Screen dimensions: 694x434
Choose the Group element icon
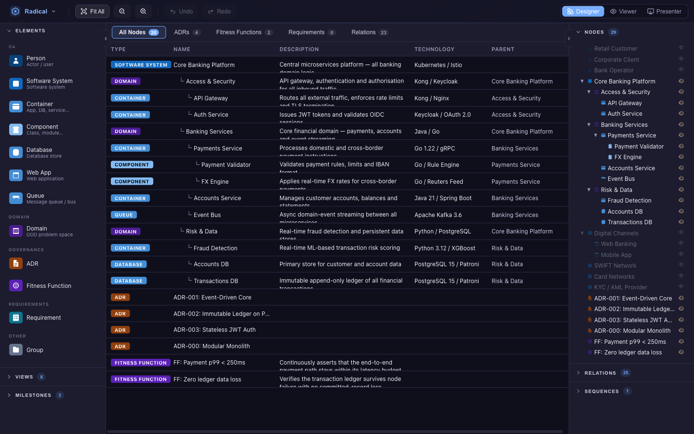(16, 350)
